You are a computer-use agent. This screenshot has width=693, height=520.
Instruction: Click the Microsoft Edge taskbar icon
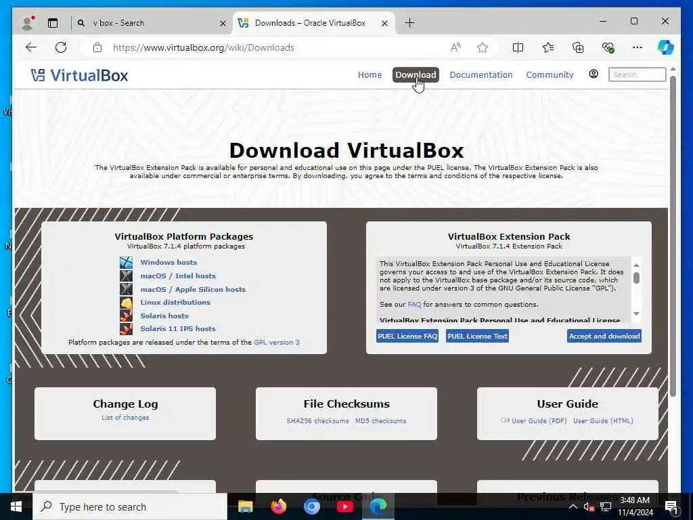point(378,506)
